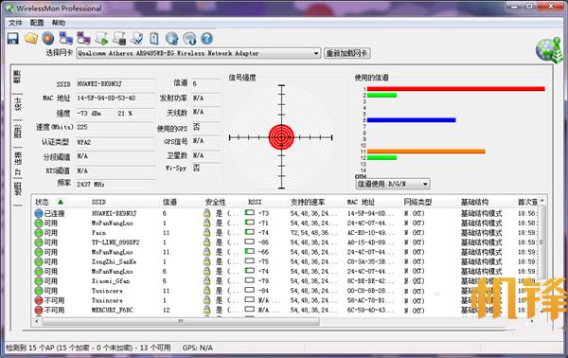Screen dimensions: 568x358
Task: Sort the list by the 安全性 column header
Action: 215,202
